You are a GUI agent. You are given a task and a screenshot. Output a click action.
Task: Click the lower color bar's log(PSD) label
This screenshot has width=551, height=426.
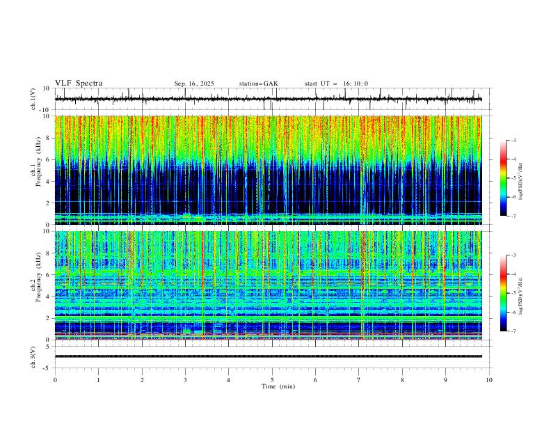tap(520, 296)
